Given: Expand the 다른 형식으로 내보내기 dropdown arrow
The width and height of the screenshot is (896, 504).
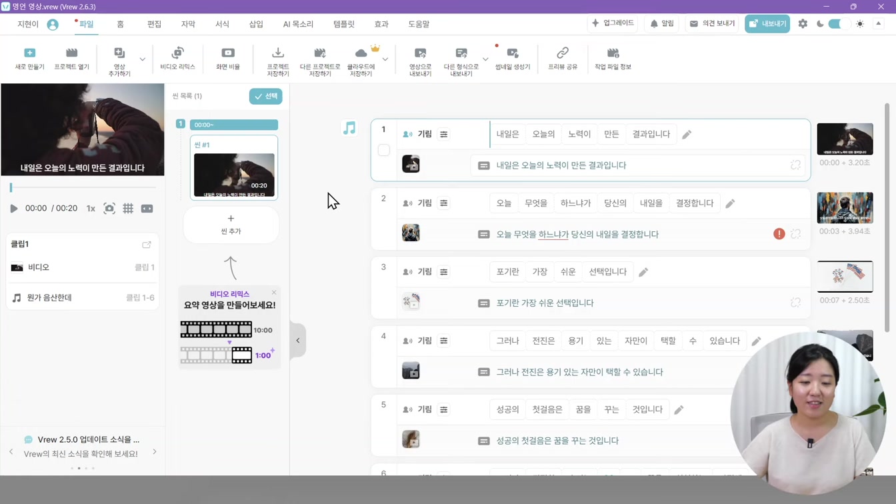Looking at the screenshot, I should click(485, 59).
